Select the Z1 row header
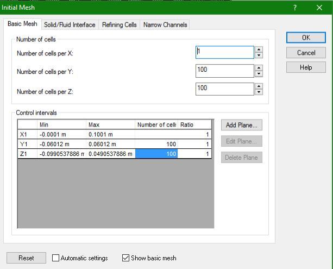 (x=27, y=154)
